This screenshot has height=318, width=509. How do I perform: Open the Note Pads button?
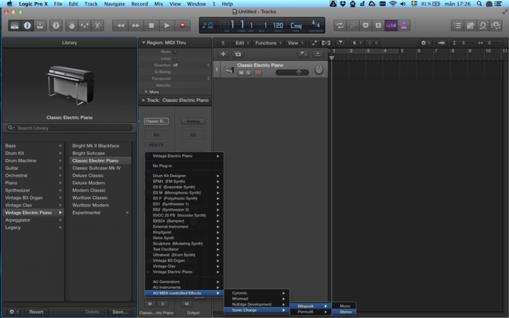coord(470,25)
